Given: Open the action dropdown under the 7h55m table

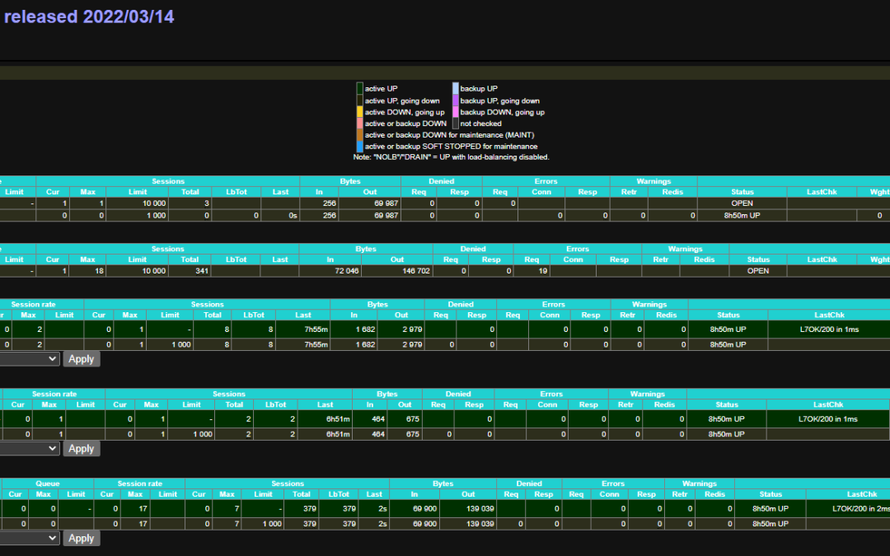Looking at the screenshot, I should (30, 358).
